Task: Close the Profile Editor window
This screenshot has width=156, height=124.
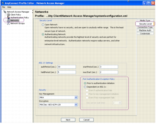Action: tap(153, 3)
